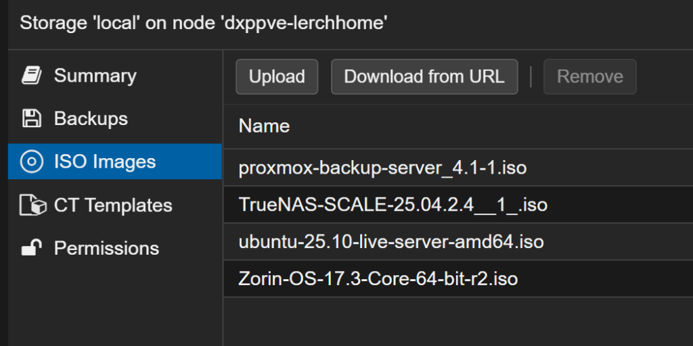Click the CT Templates cube icon
693x346 pixels.
pos(32,205)
